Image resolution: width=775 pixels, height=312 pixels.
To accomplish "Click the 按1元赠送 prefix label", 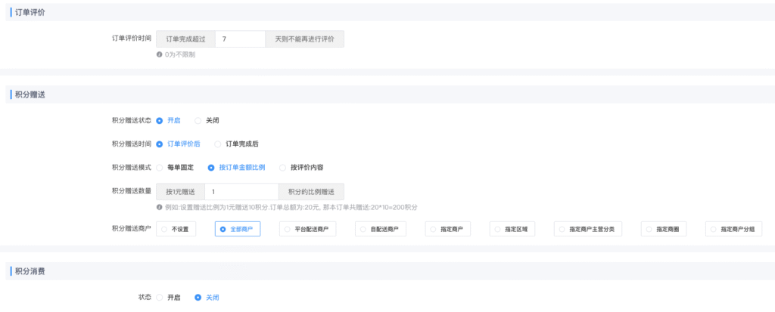I will pyautogui.click(x=180, y=192).
